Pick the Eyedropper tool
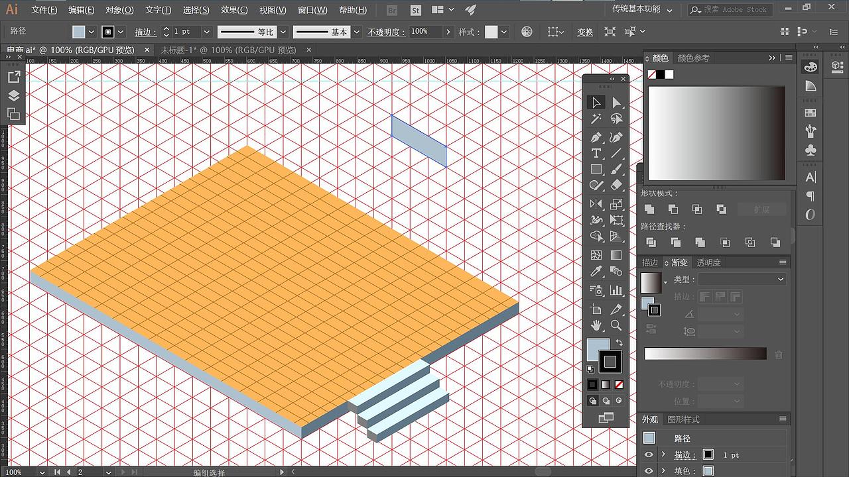 coord(596,272)
